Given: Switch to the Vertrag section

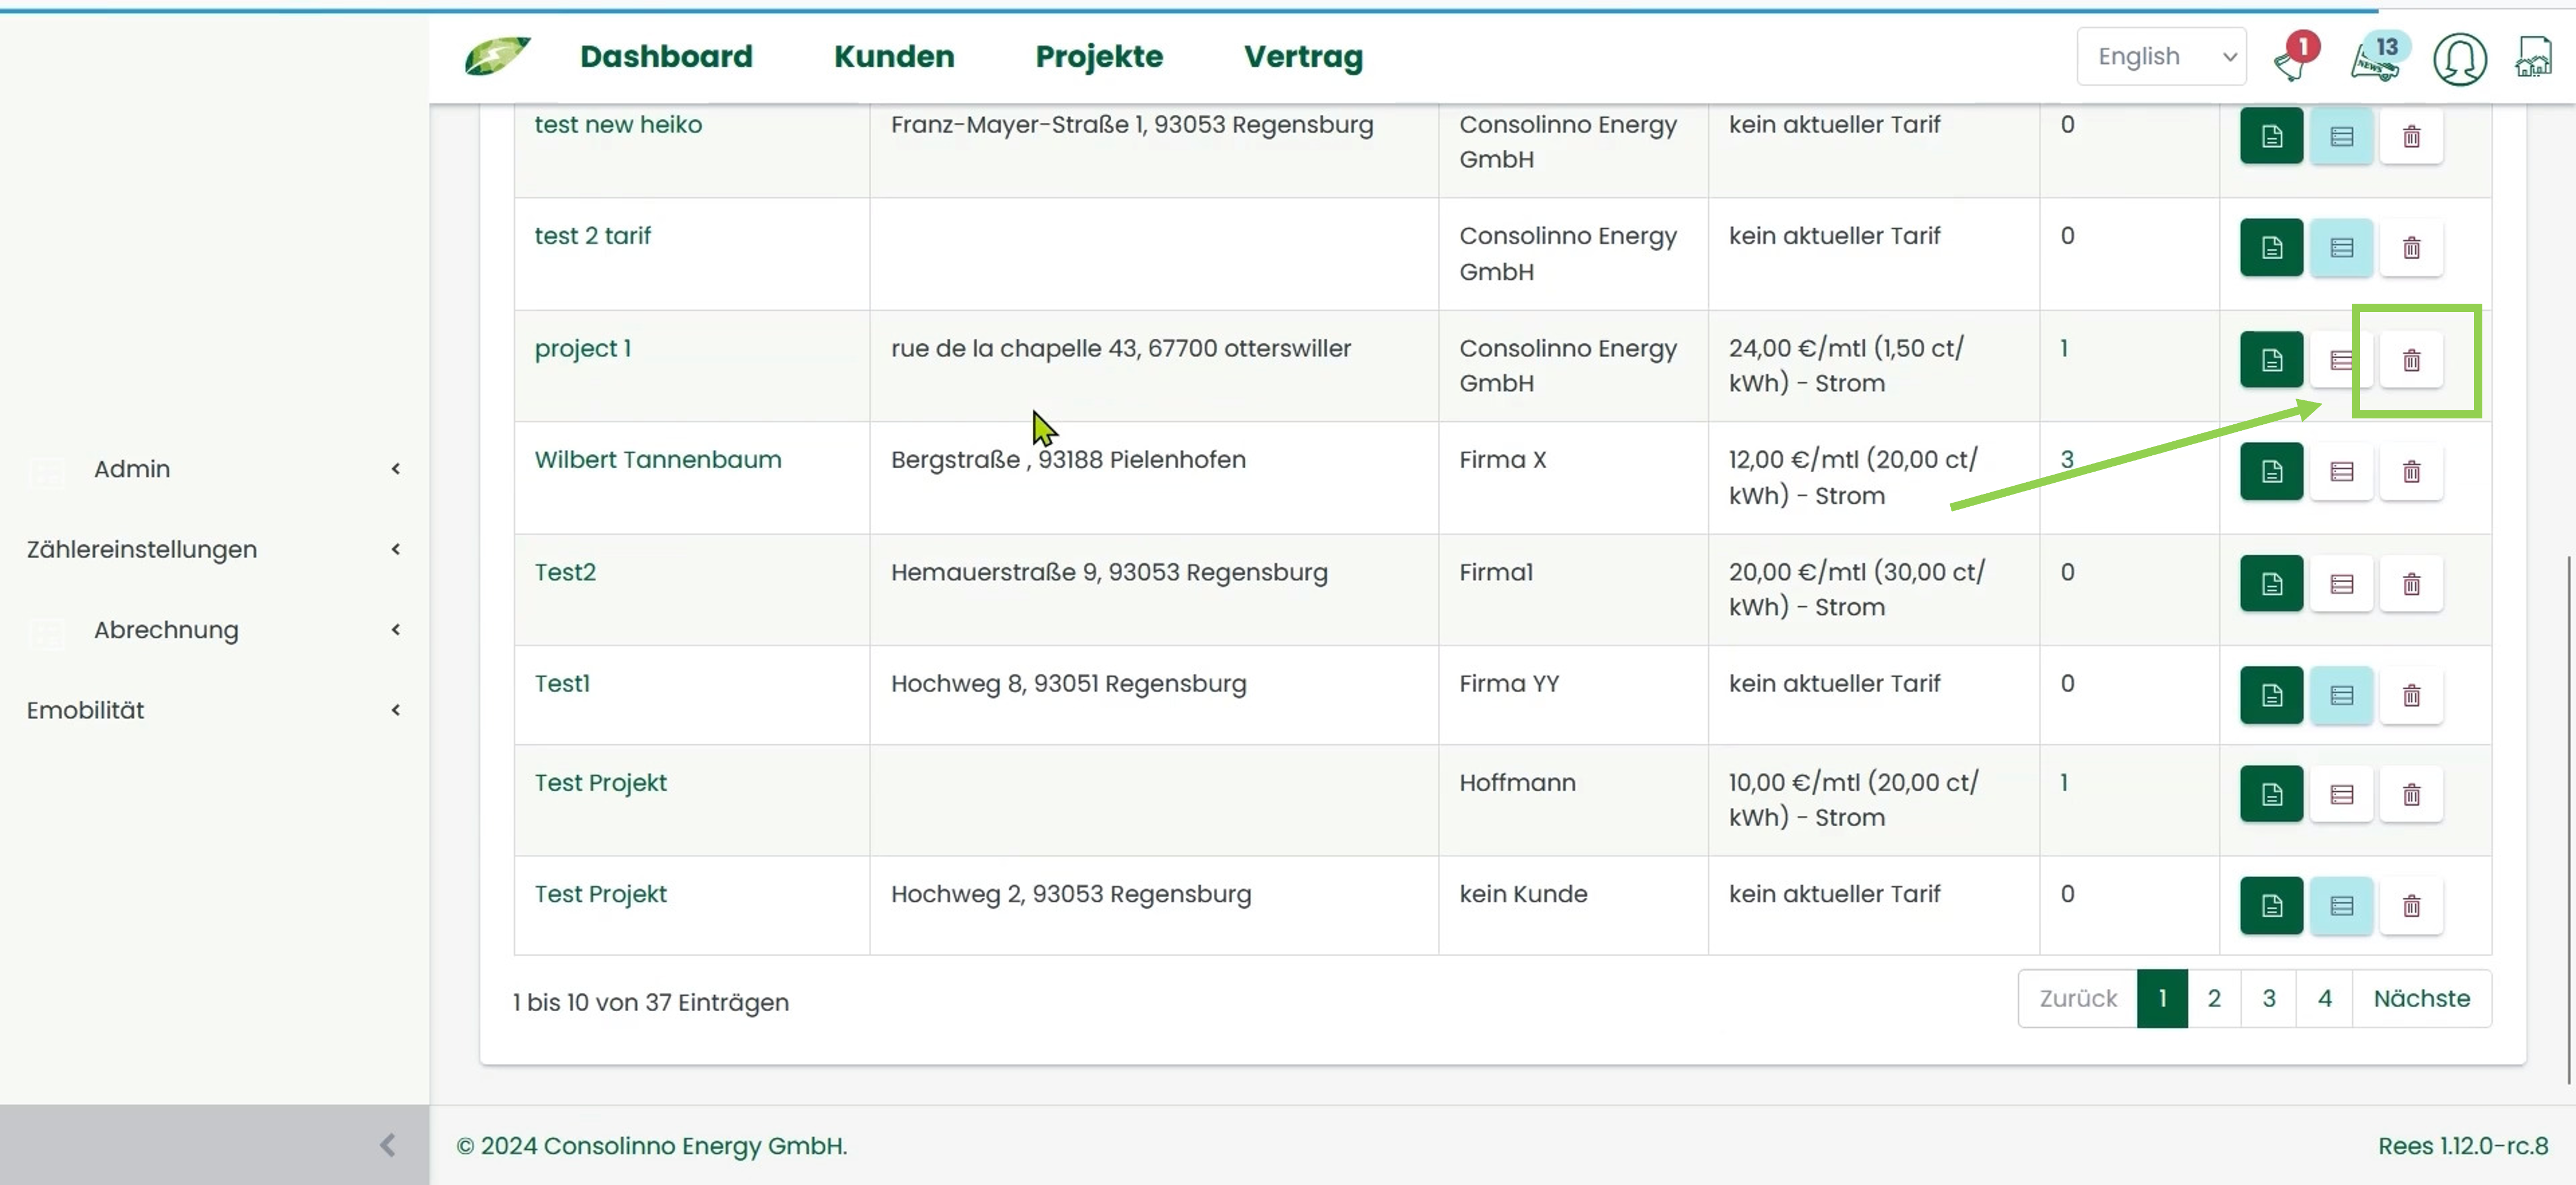Looking at the screenshot, I should 1303,57.
